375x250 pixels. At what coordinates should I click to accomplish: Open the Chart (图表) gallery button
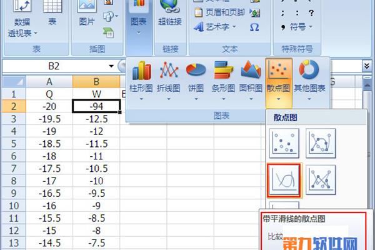pos(139,18)
